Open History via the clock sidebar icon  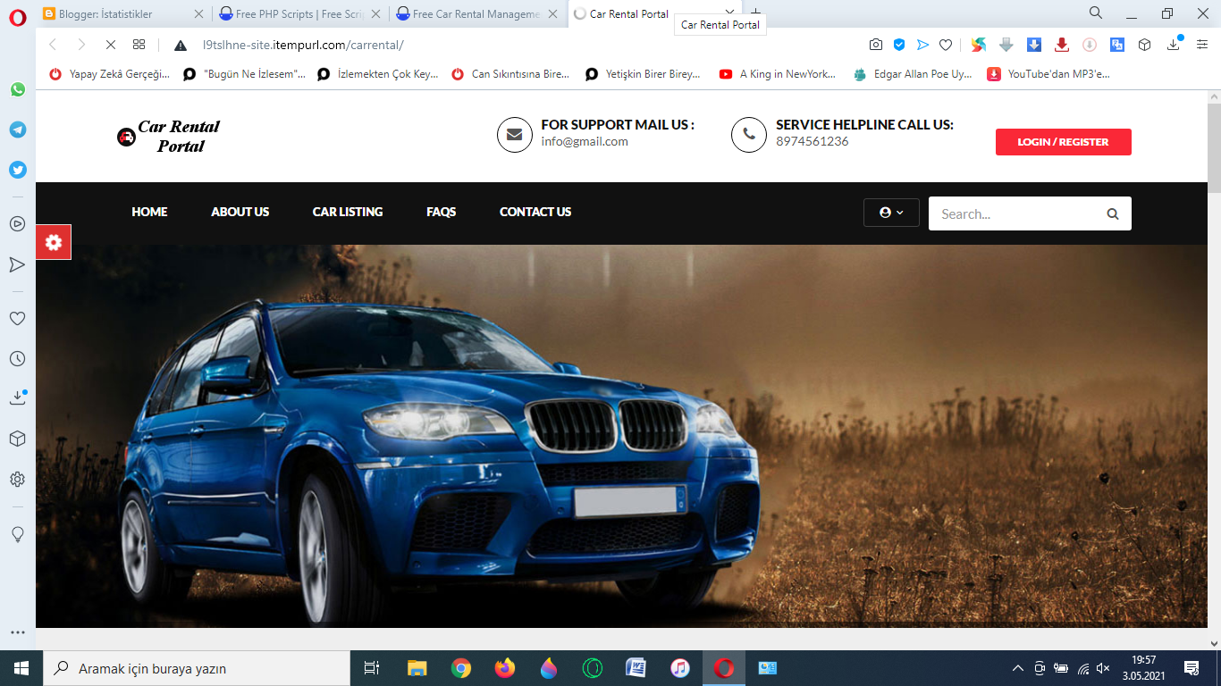[x=17, y=358]
